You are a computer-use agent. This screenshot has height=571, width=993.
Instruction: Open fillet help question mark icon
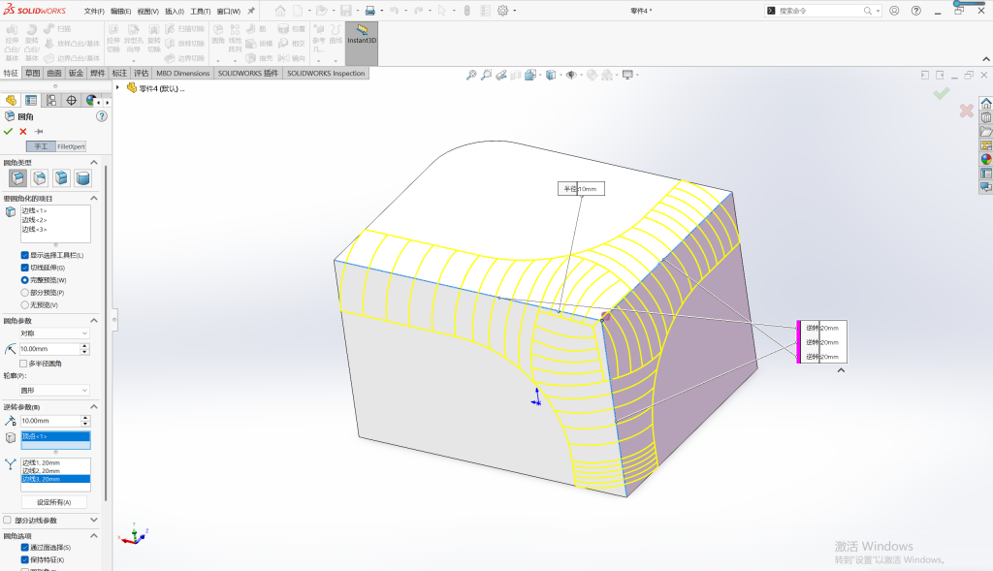tap(101, 116)
